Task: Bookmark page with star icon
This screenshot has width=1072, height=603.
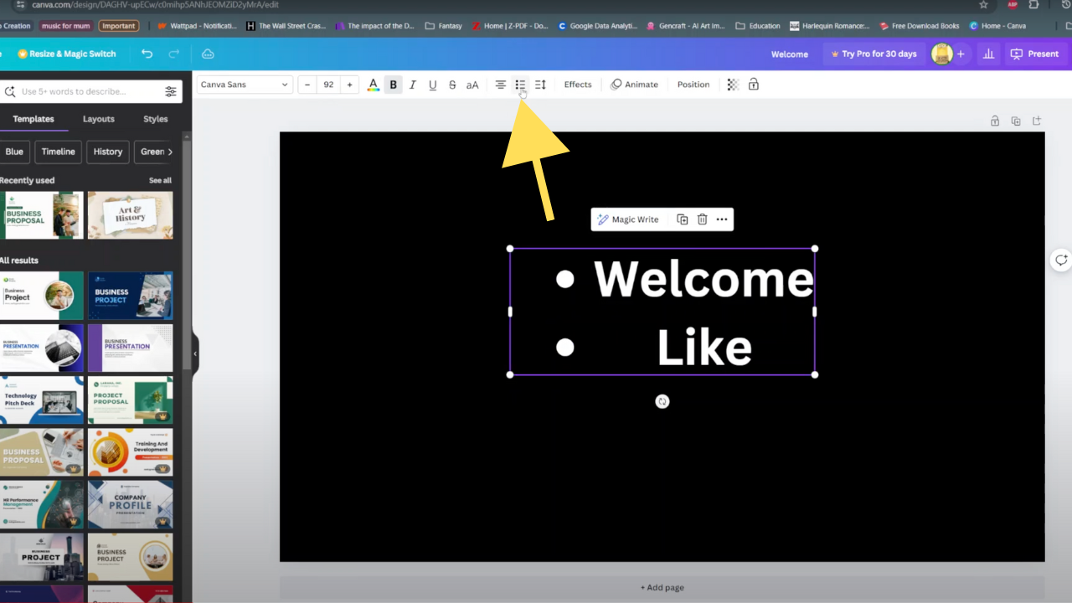Action: coord(984,4)
